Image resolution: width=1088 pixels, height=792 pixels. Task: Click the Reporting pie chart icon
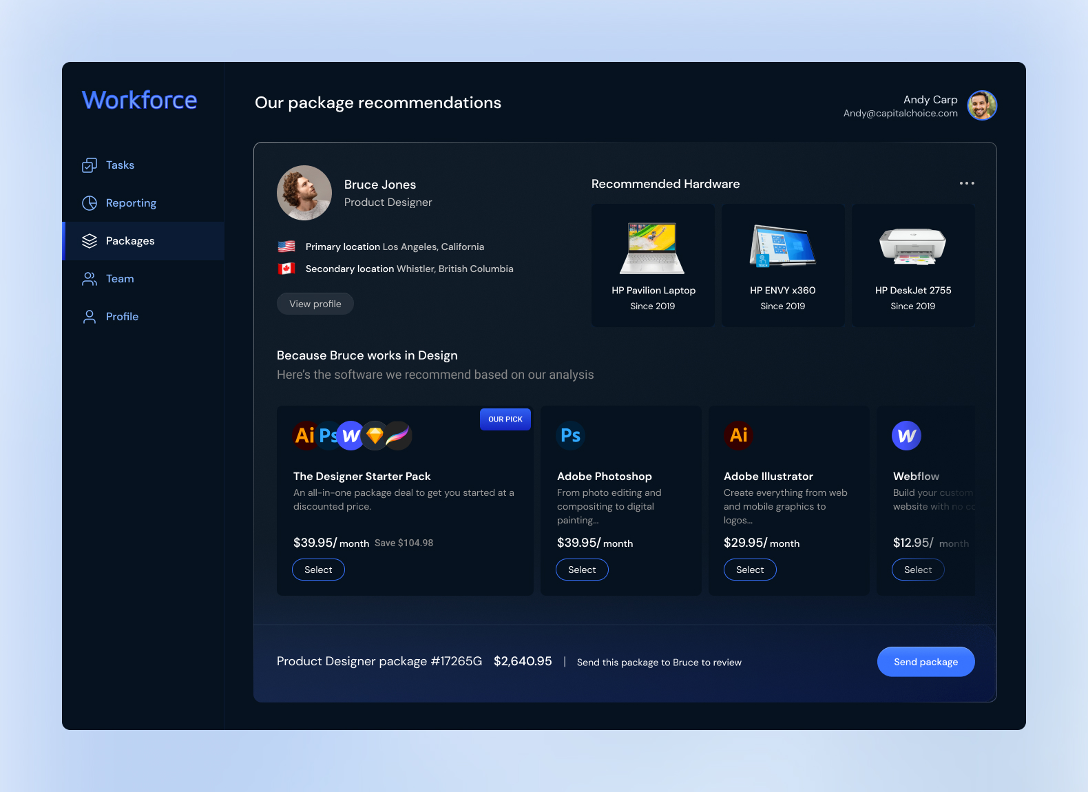90,203
